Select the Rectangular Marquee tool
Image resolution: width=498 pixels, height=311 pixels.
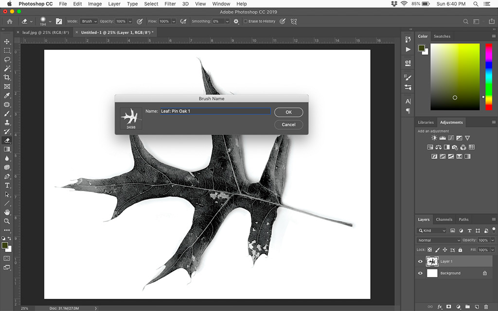tap(7, 51)
